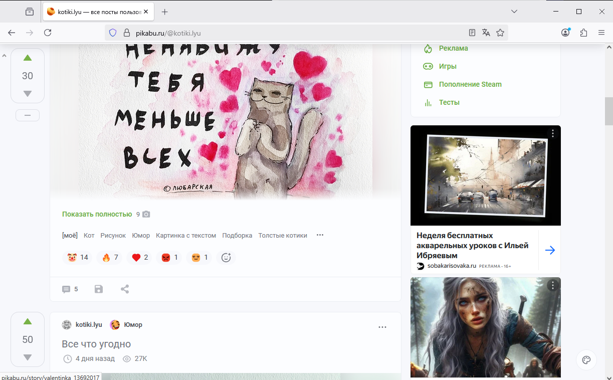The height and width of the screenshot is (380, 613).
Task: Toggle the angry red face reaction
Action: click(169, 258)
